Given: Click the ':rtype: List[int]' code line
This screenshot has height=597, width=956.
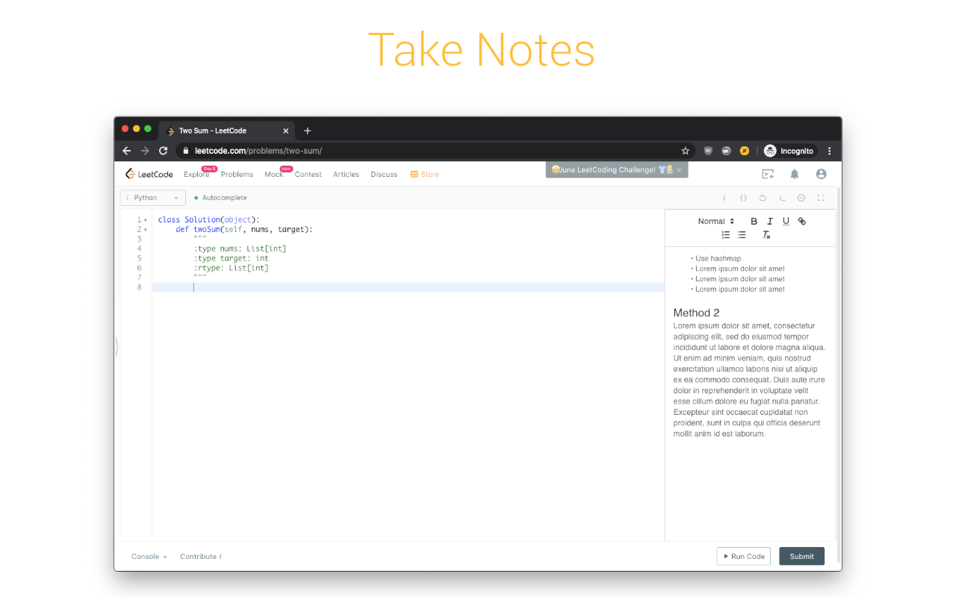Looking at the screenshot, I should pos(231,268).
